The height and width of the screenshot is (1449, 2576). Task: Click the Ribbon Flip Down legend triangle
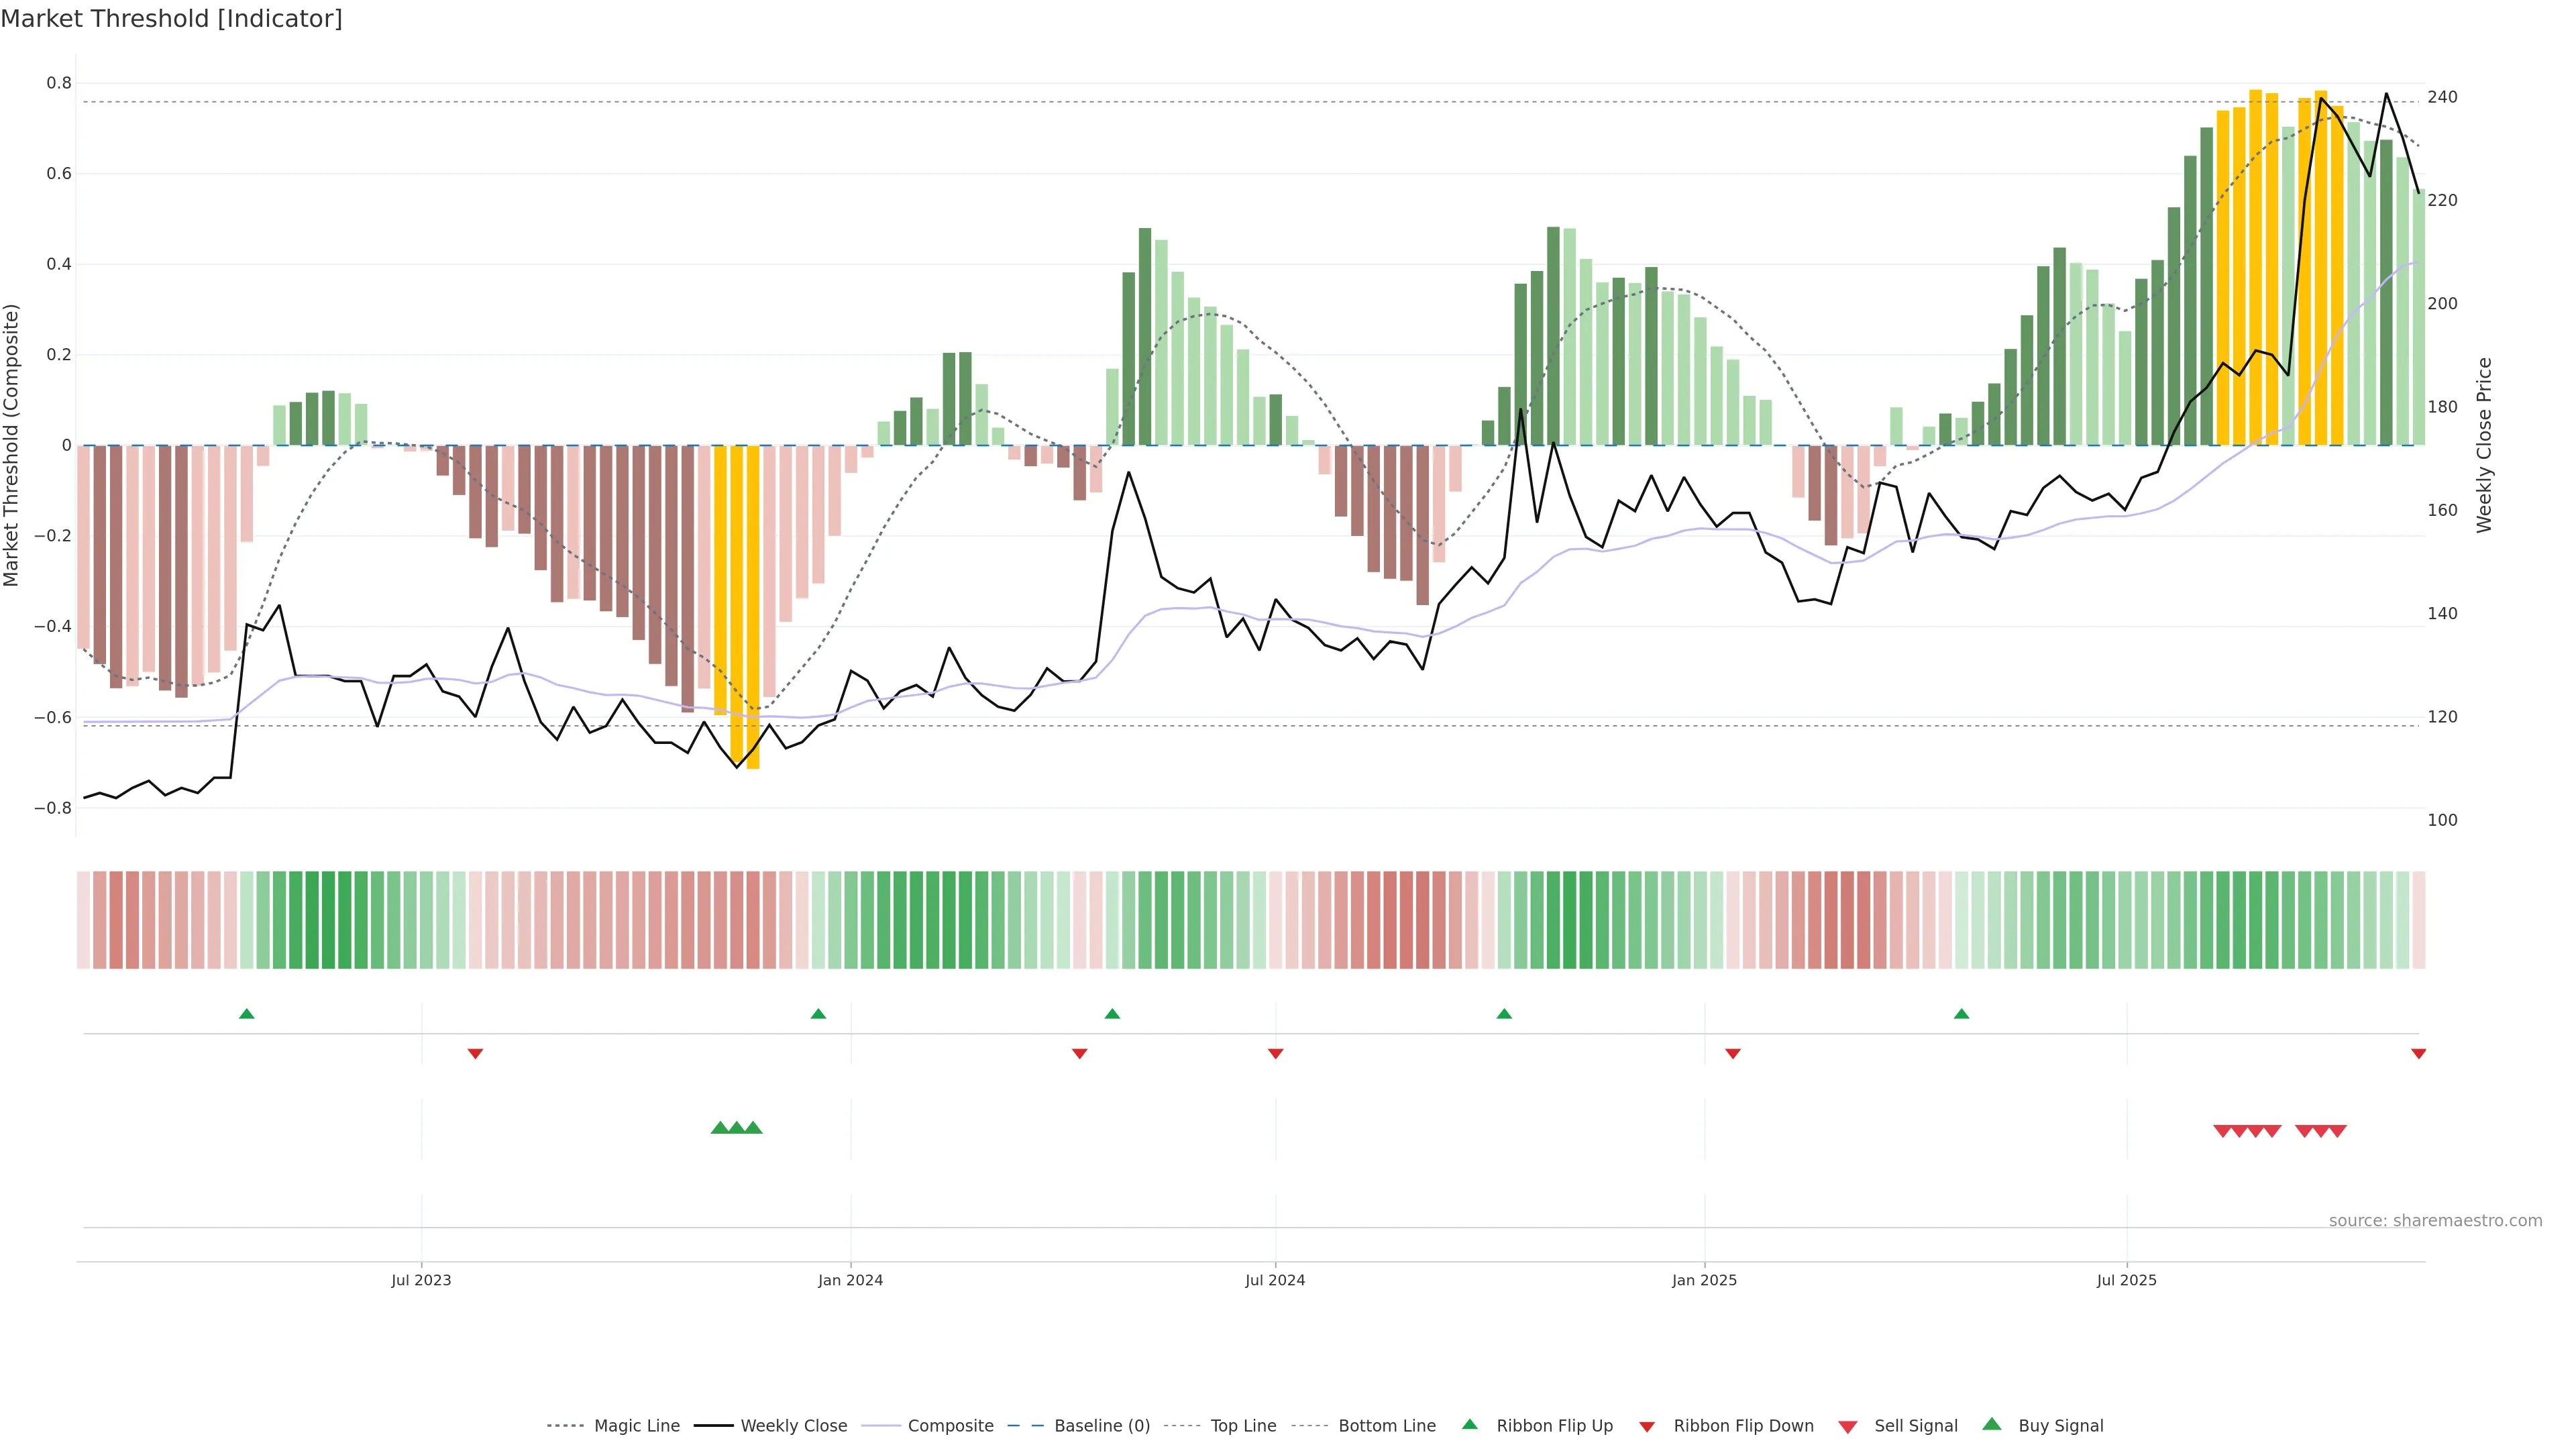click(1647, 1427)
